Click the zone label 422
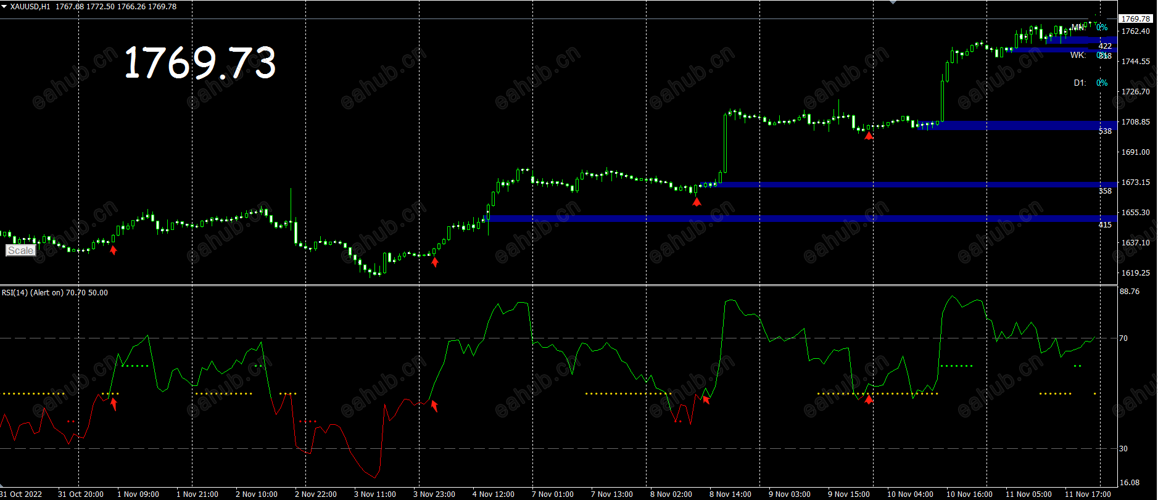Viewport: 1158px width, 500px height. click(1105, 46)
